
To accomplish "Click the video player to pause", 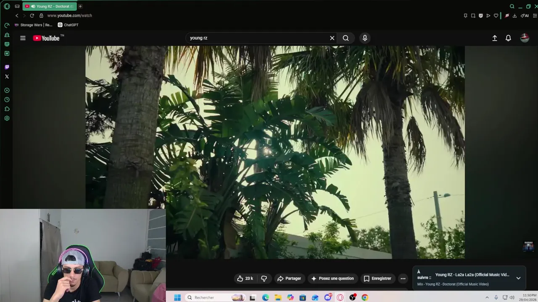I will 275,152.
